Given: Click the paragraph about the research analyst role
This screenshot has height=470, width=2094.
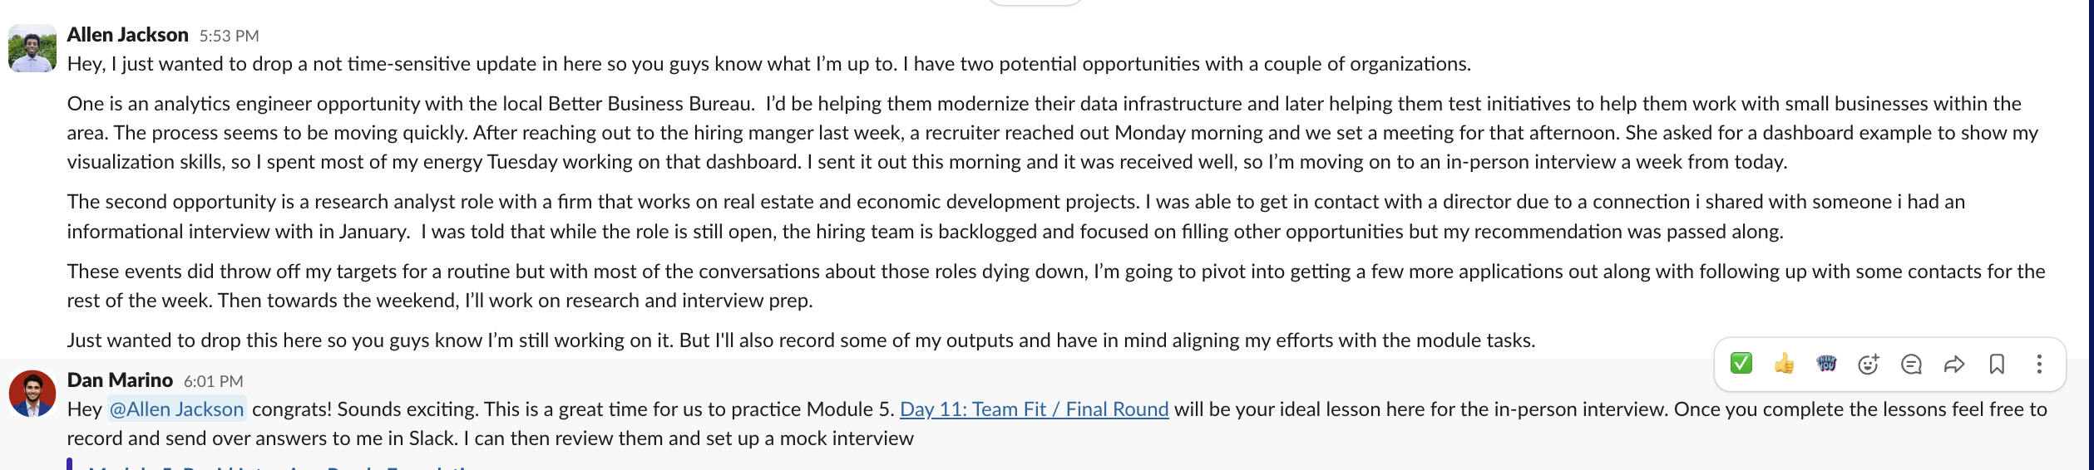Looking at the screenshot, I should (998, 217).
